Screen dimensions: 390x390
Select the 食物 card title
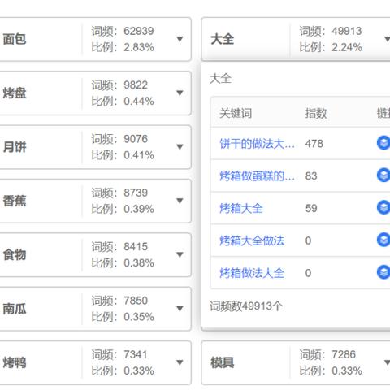pyautogui.click(x=15, y=254)
